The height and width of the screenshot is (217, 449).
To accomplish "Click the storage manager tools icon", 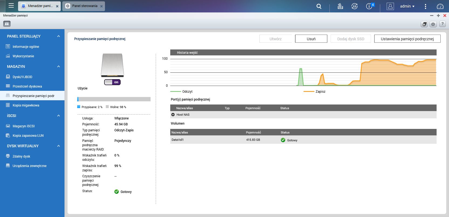I will point(424,24).
